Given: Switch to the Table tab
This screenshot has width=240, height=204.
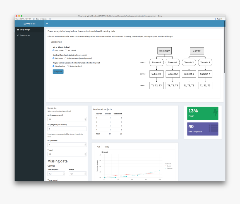Looking at the screenshot, I should (x=107, y=147).
